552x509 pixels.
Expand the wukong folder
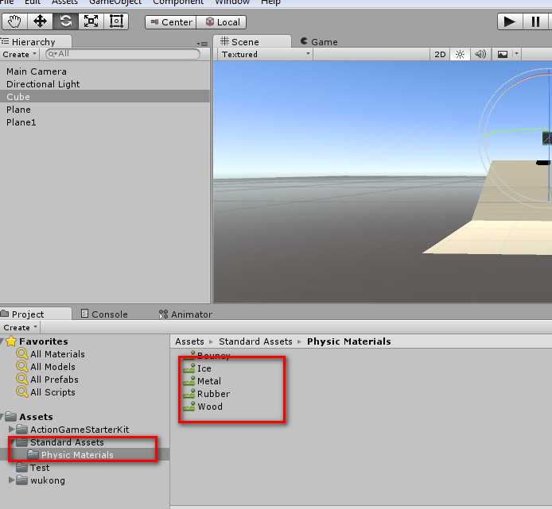pos(11,480)
